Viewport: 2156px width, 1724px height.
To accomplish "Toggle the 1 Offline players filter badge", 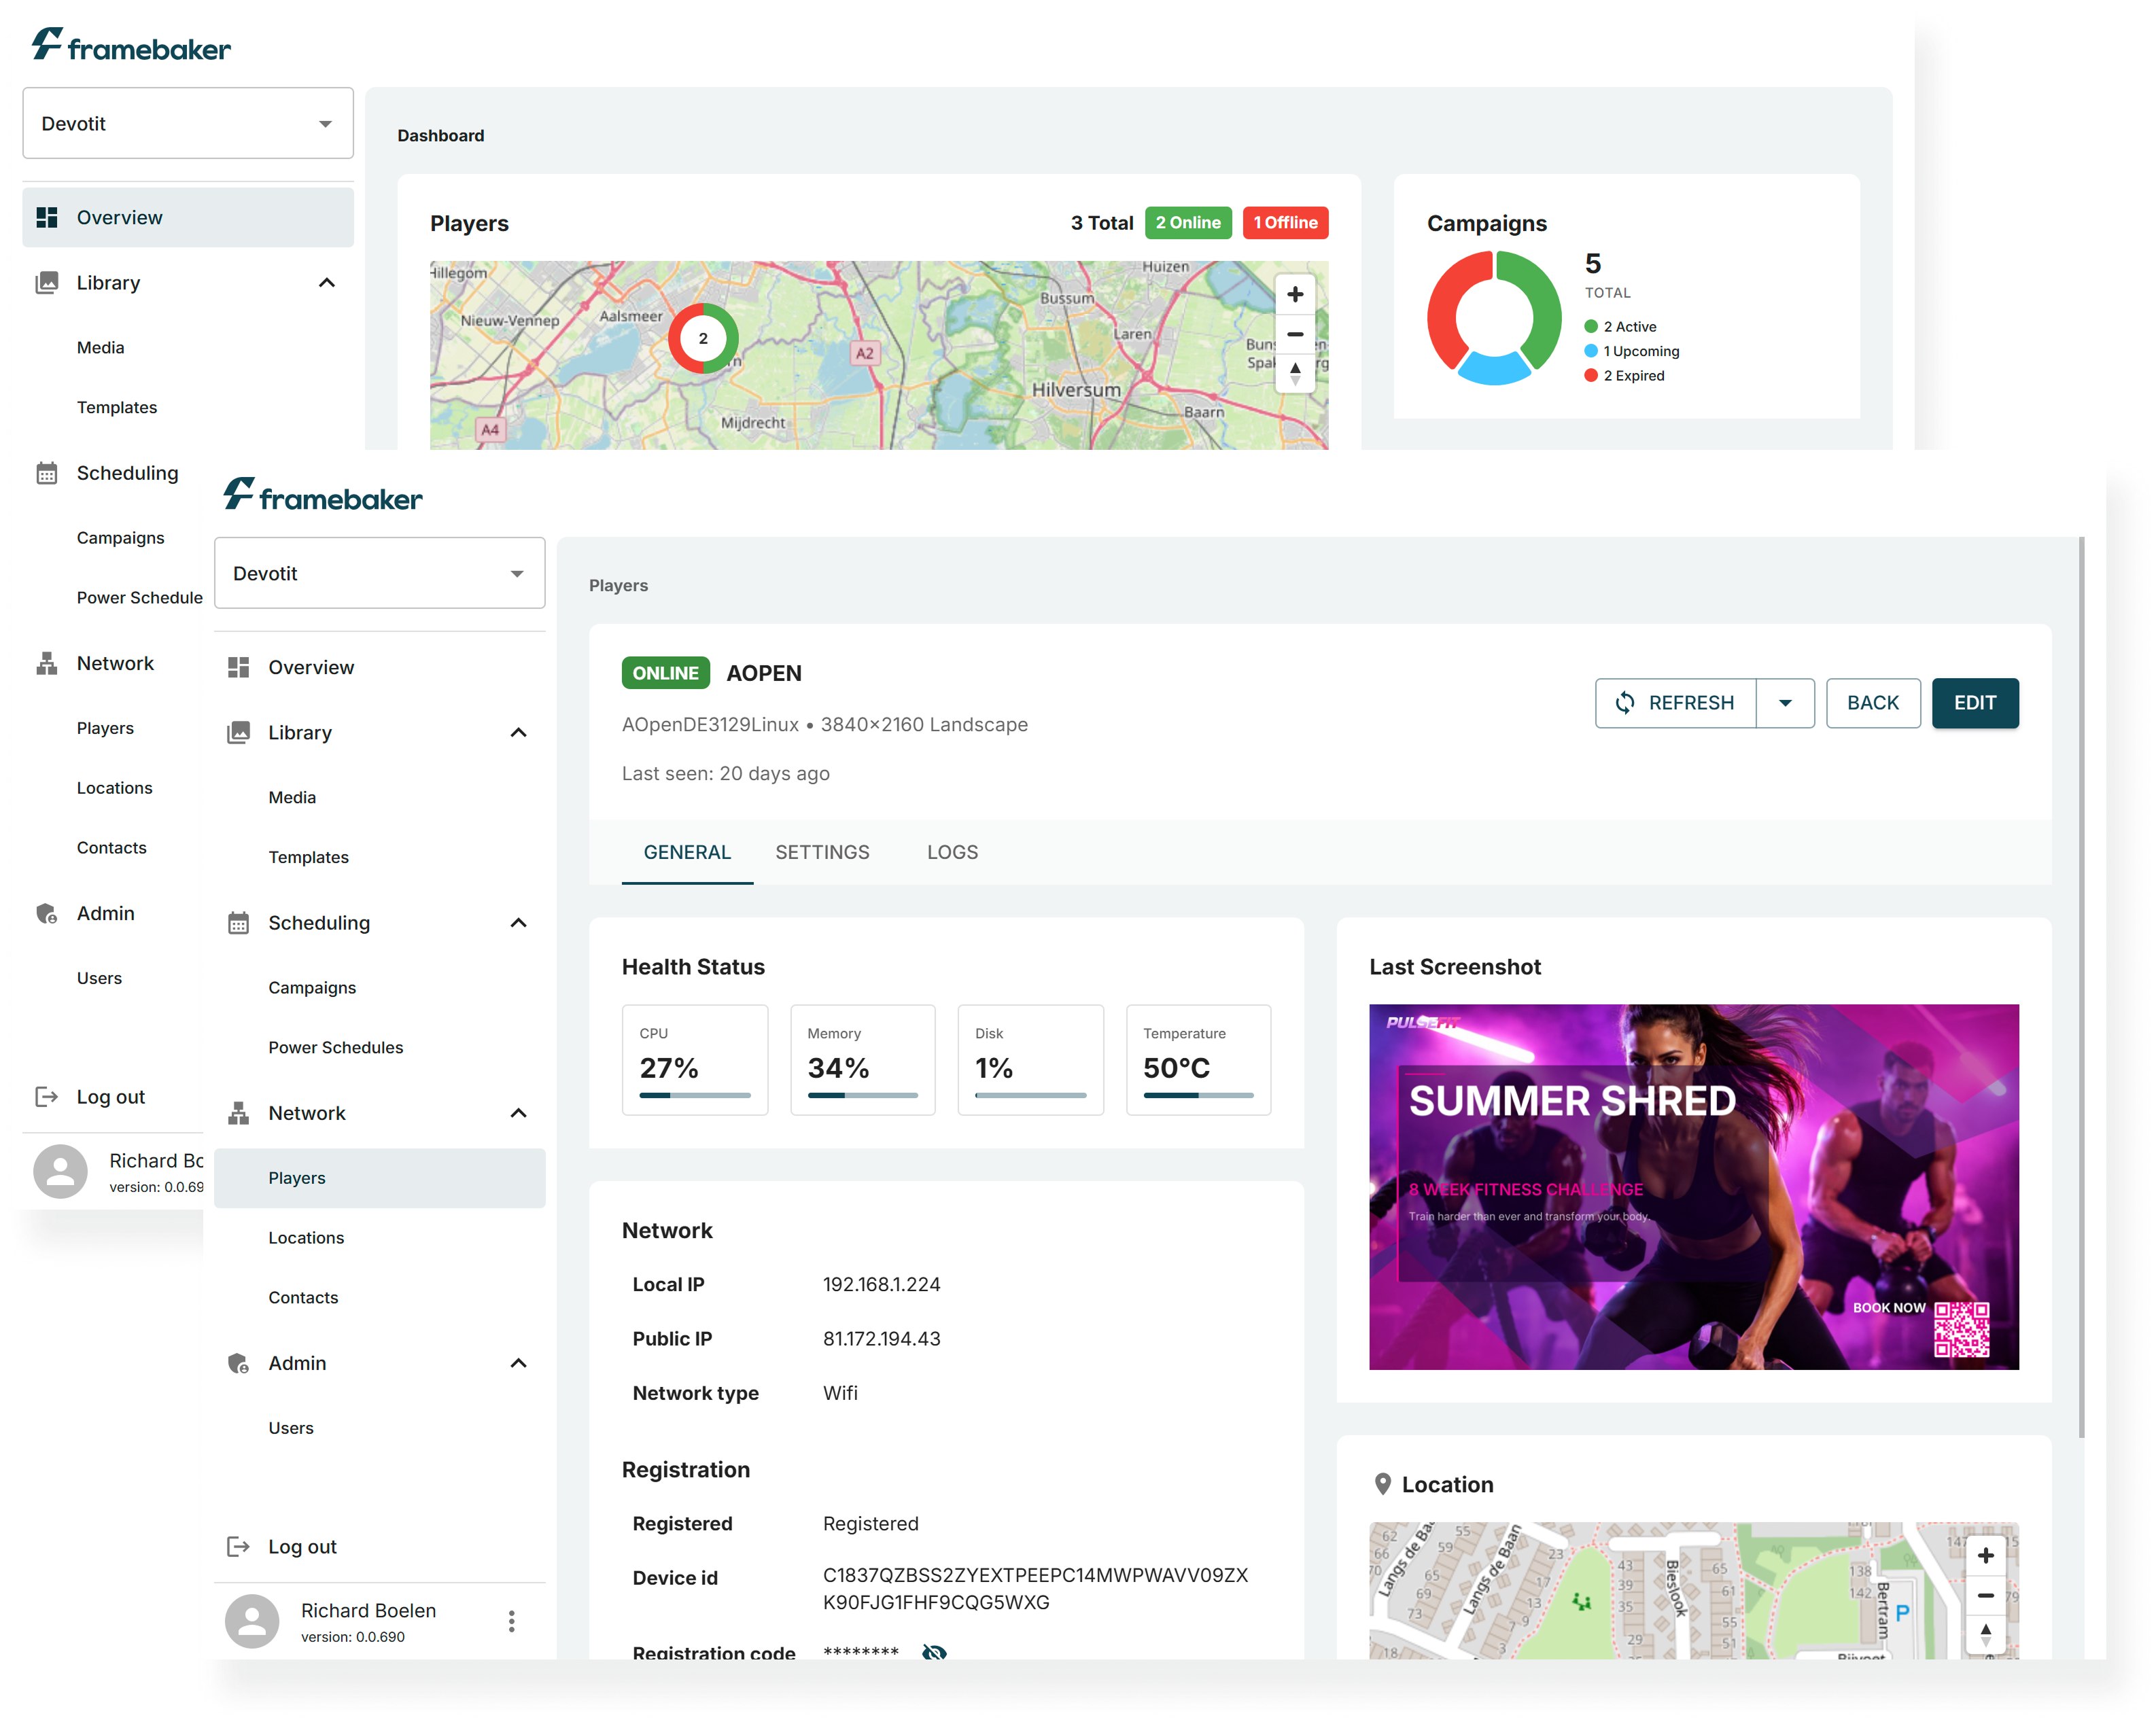I will [1285, 222].
